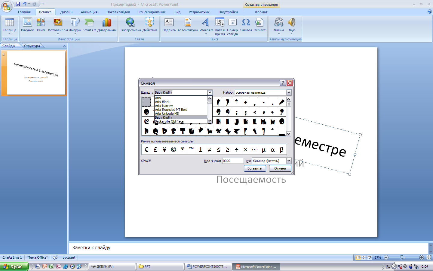Select the euro symbol in recent symbols
The width and height of the screenshot is (433, 271).
tap(146, 149)
